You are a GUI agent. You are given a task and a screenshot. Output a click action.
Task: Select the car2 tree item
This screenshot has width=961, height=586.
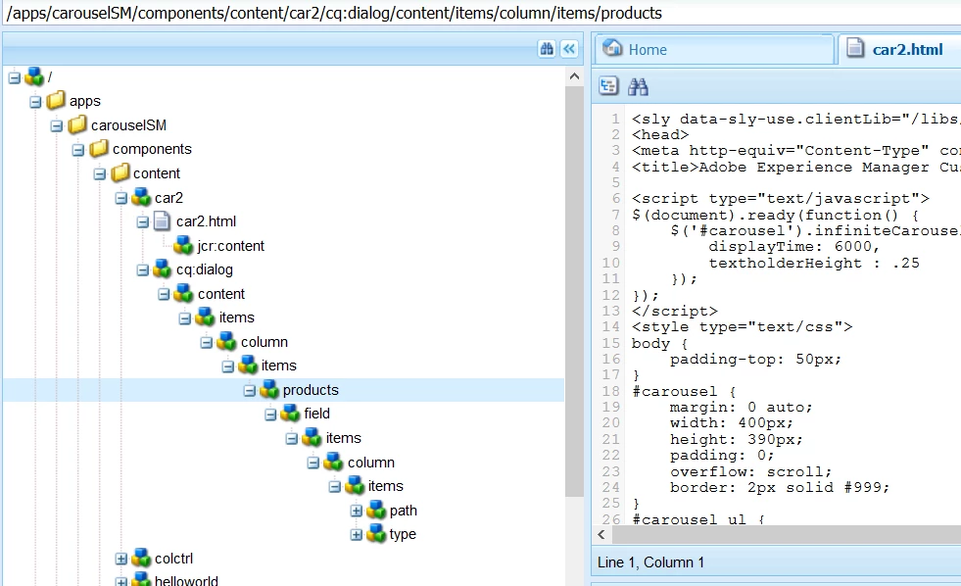(x=169, y=198)
